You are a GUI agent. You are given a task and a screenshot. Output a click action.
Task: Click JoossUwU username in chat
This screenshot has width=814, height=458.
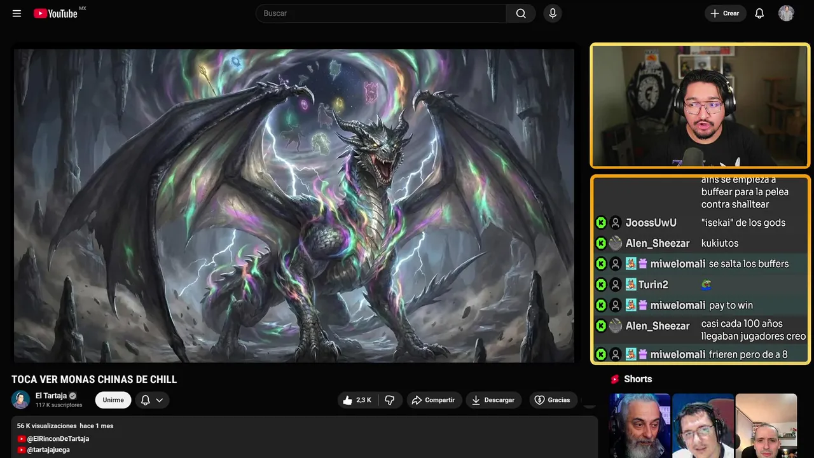[x=651, y=223]
